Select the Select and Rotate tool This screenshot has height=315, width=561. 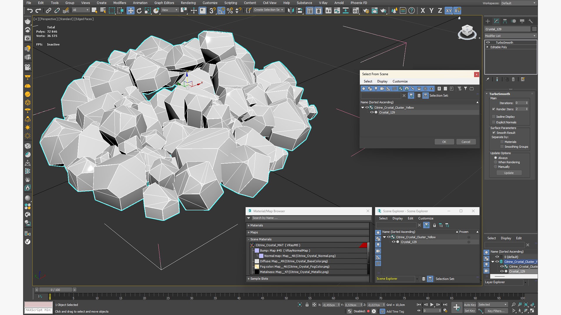(139, 11)
